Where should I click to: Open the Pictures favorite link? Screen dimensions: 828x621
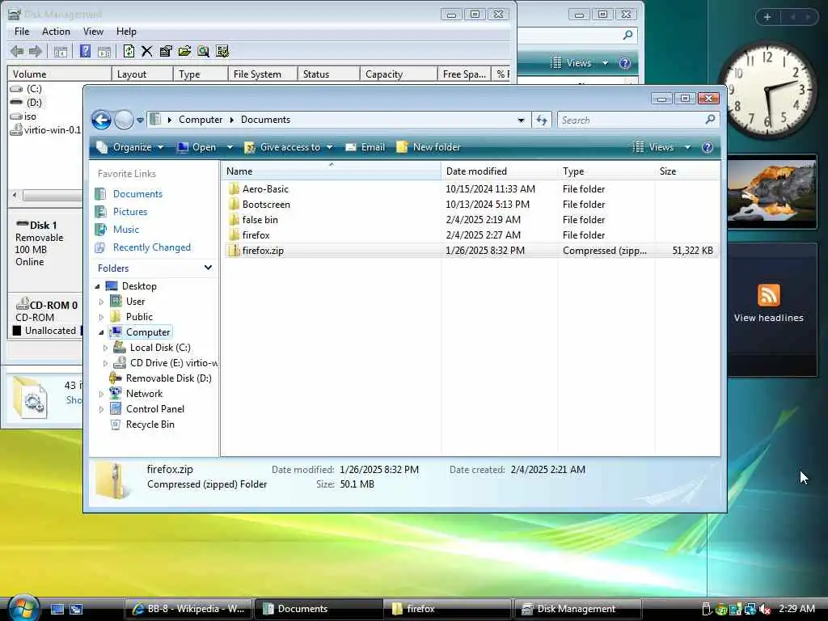tap(130, 212)
